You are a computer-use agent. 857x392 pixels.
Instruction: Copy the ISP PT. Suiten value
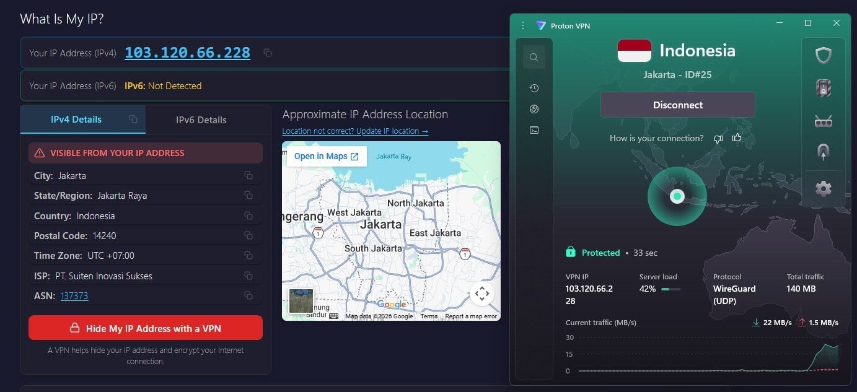[x=248, y=276]
